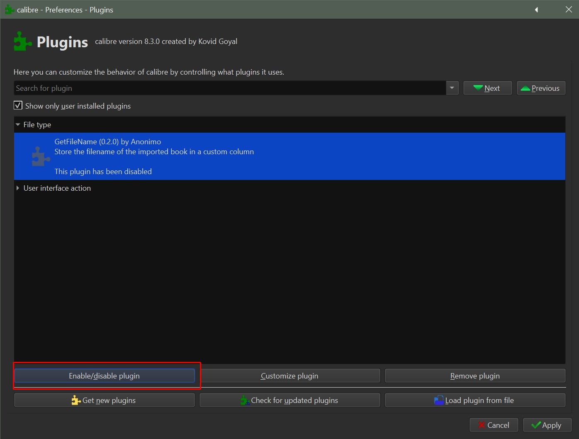This screenshot has height=439, width=579.
Task: Click the blue file icon on Load plugin from file
Action: (x=439, y=400)
